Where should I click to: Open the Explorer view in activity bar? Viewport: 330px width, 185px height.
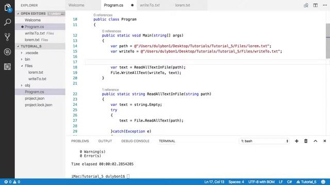click(x=7, y=8)
